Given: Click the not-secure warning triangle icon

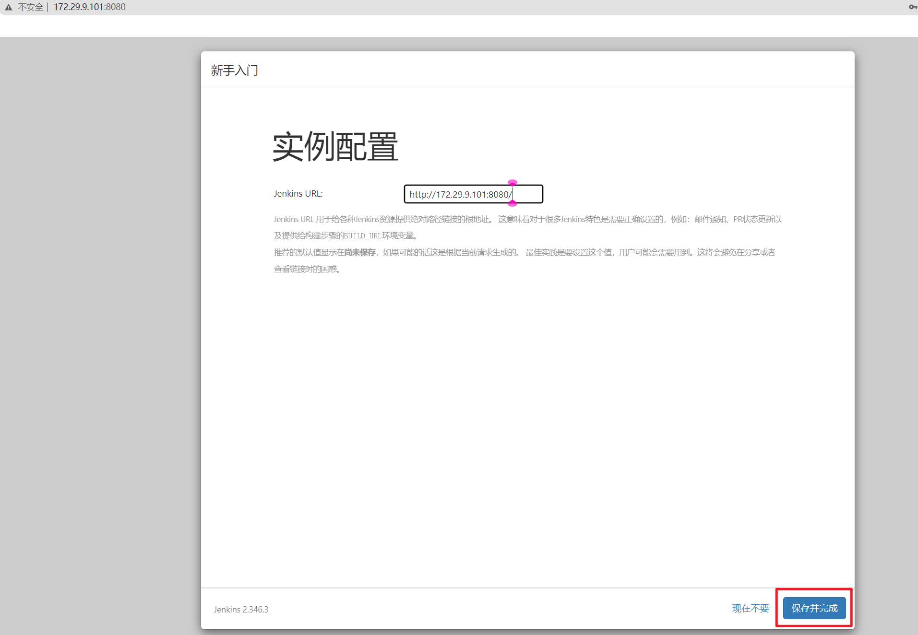Looking at the screenshot, I should point(8,7).
